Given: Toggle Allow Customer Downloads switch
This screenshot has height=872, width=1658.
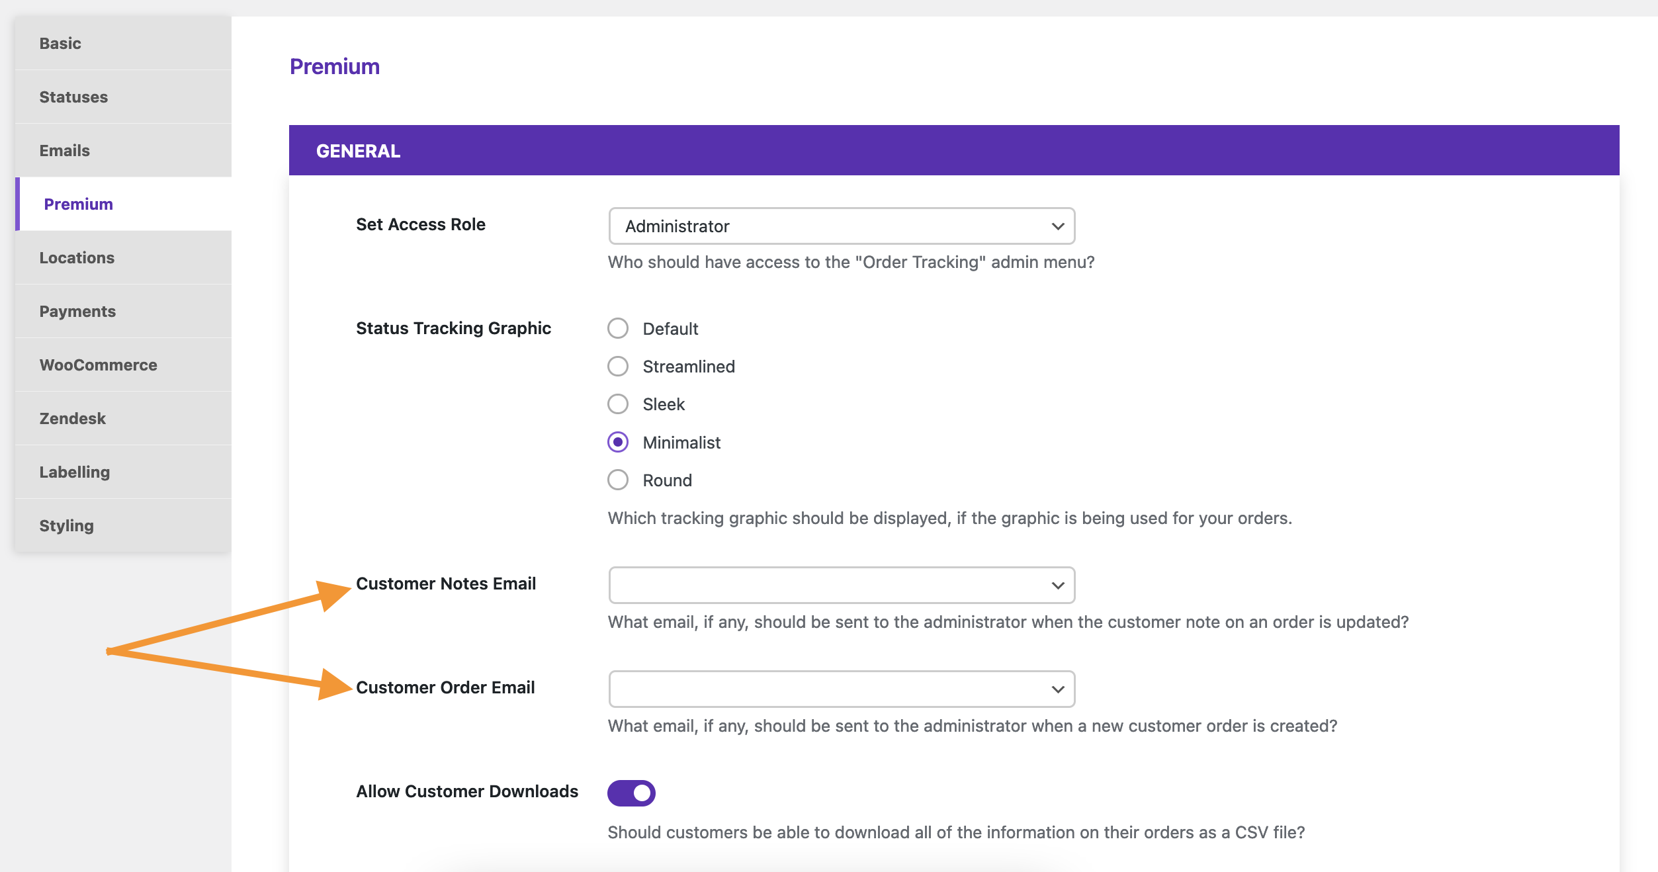Looking at the screenshot, I should click(x=631, y=793).
